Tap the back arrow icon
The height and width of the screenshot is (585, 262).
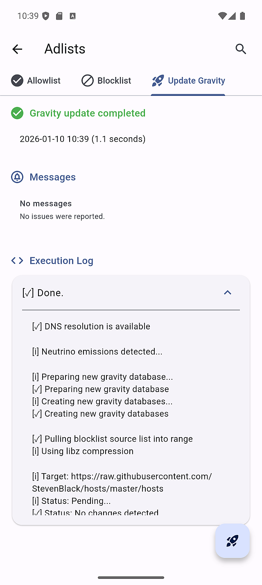tap(17, 49)
